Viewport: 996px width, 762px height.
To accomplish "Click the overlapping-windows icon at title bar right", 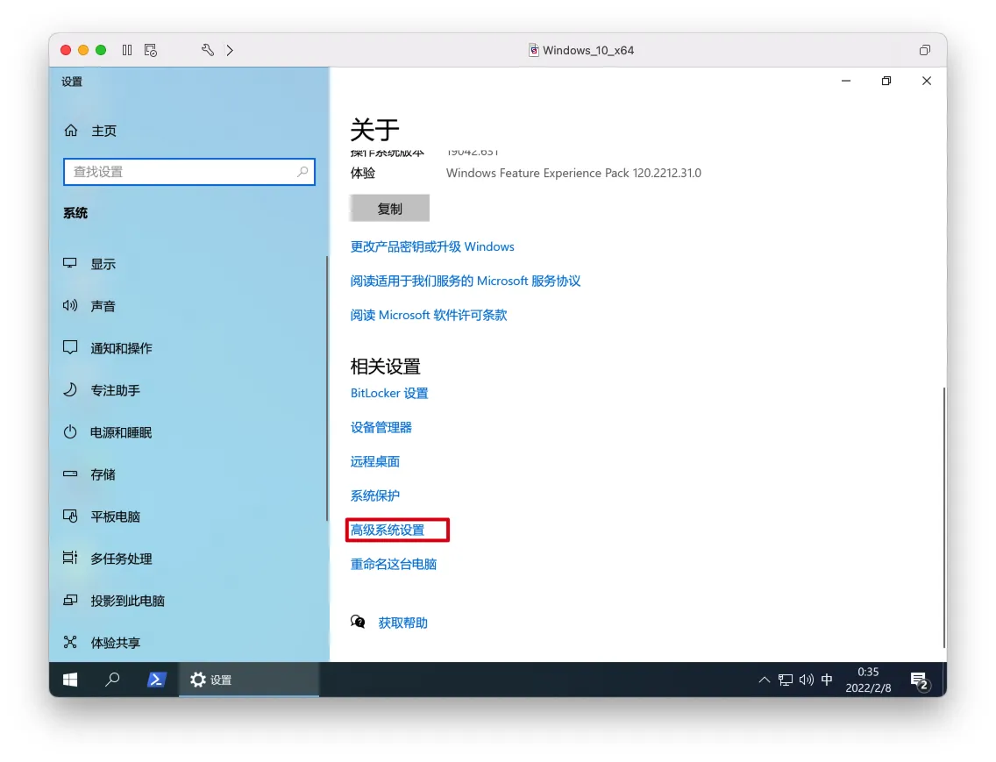I will click(x=925, y=50).
